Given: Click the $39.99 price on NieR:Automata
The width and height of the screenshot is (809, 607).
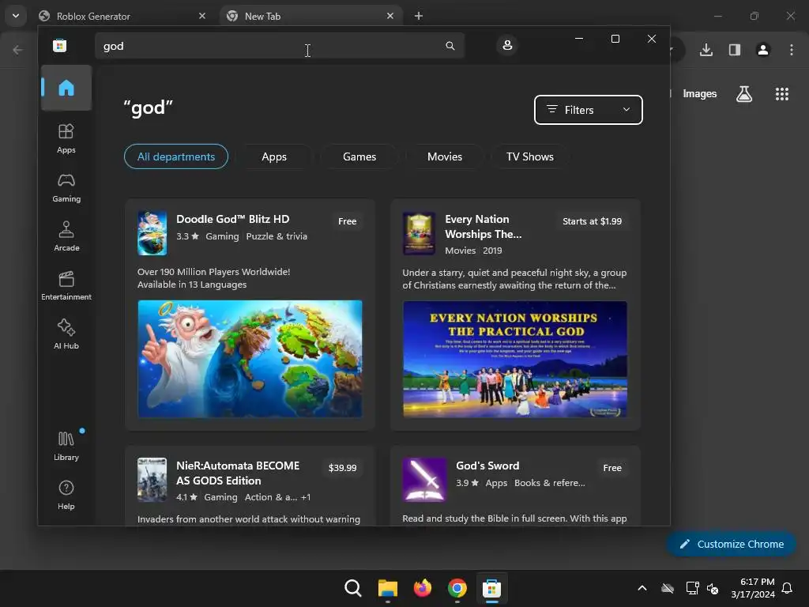Looking at the screenshot, I should 343,468.
